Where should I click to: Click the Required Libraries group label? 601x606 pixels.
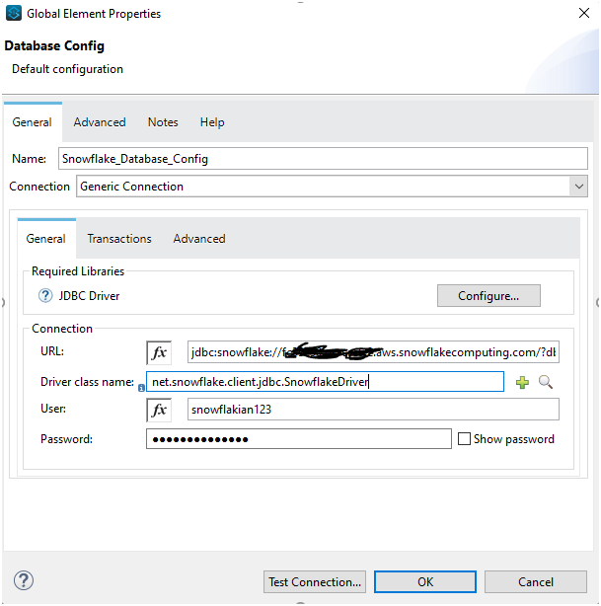coord(78,271)
